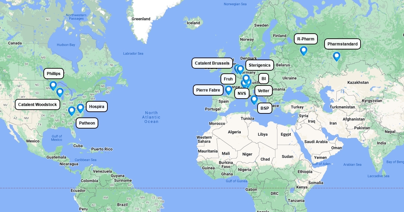This screenshot has width=404, height=212.
Task: Select the Catalent Brussels label
Action: 212,63
